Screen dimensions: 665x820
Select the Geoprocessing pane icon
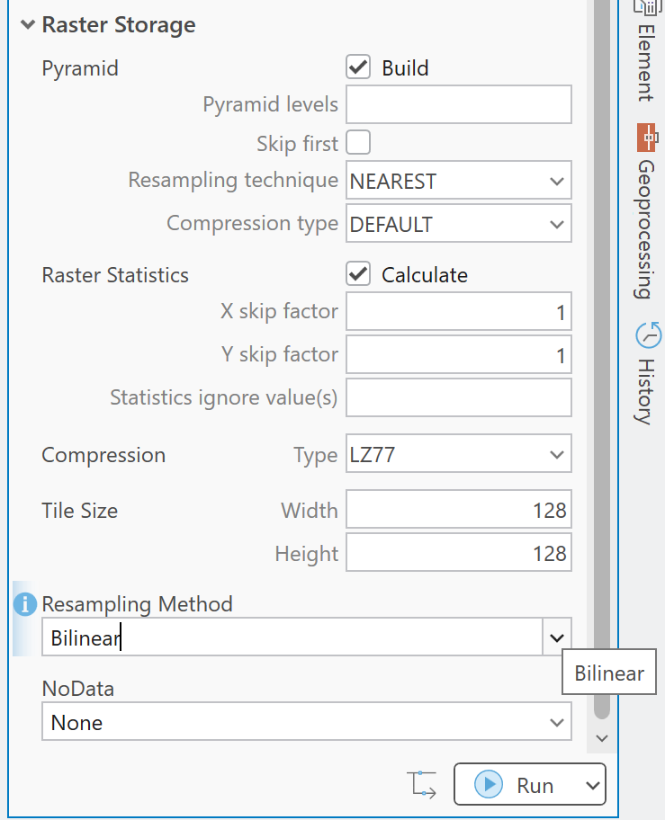coord(647,138)
